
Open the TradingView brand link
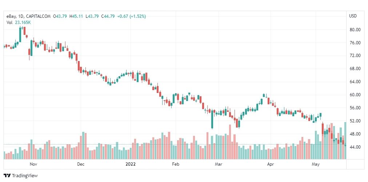[x=21, y=176]
